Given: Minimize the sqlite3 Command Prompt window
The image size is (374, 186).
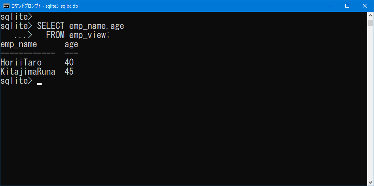Looking at the screenshot, I should [330, 6].
